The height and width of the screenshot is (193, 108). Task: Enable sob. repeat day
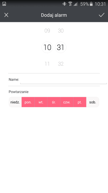point(93,102)
